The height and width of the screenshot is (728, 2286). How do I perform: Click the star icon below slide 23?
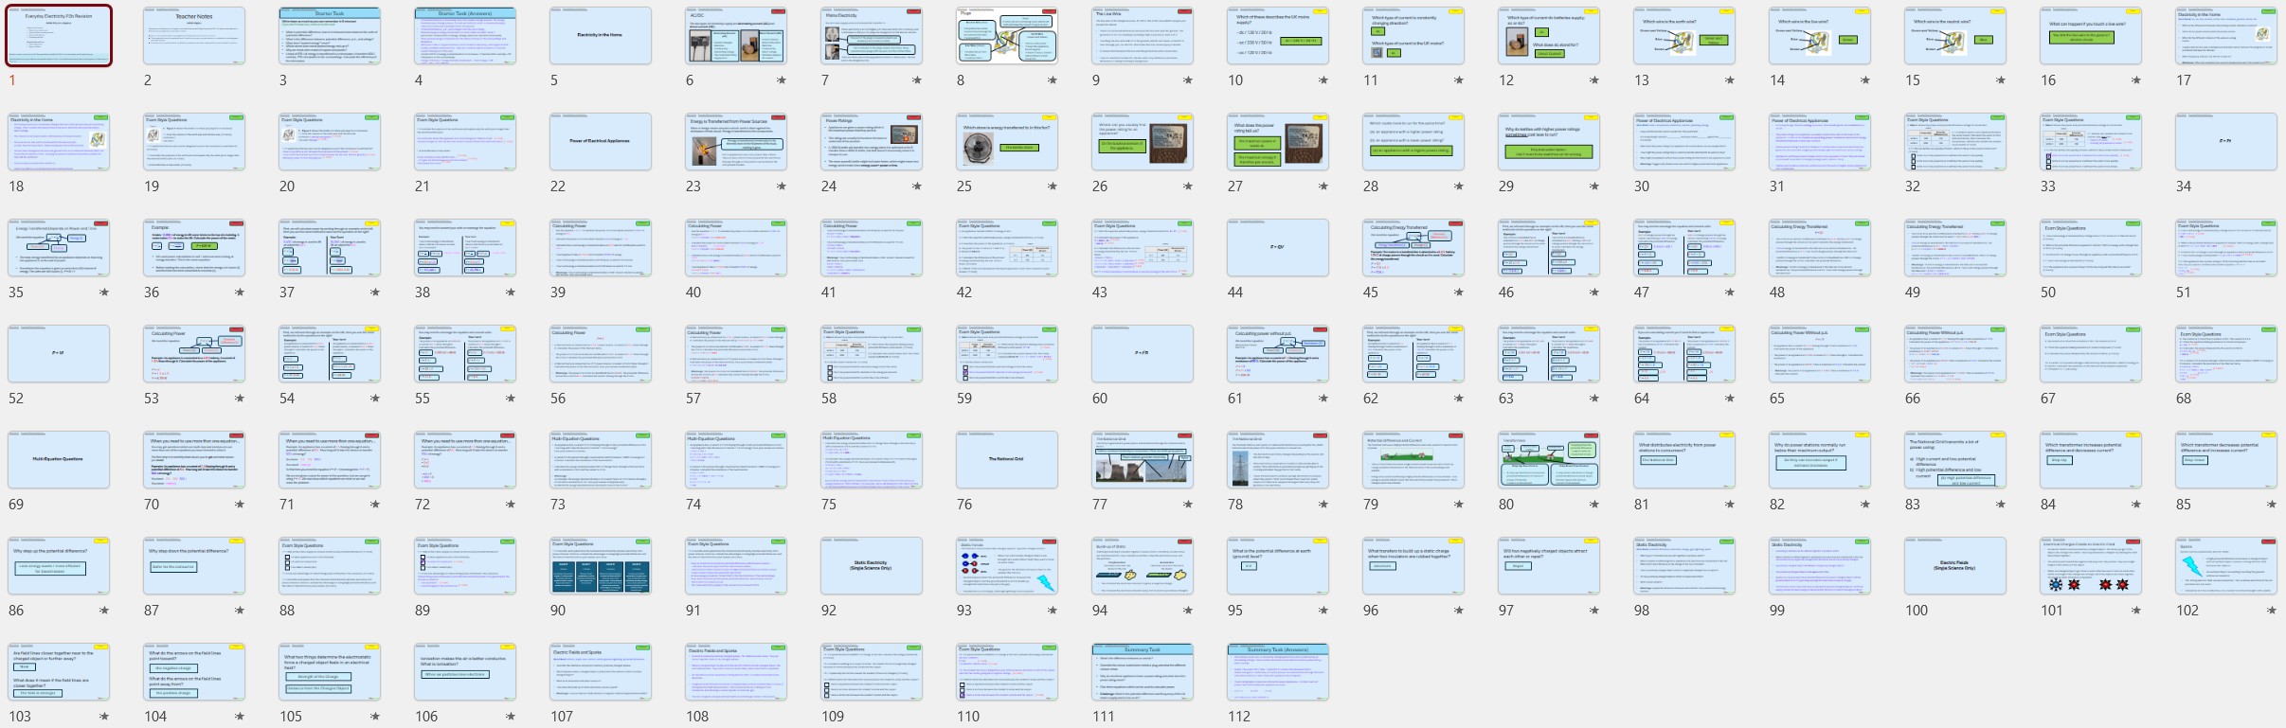click(x=781, y=186)
